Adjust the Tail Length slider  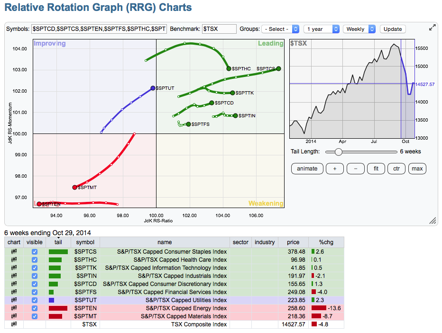point(339,152)
